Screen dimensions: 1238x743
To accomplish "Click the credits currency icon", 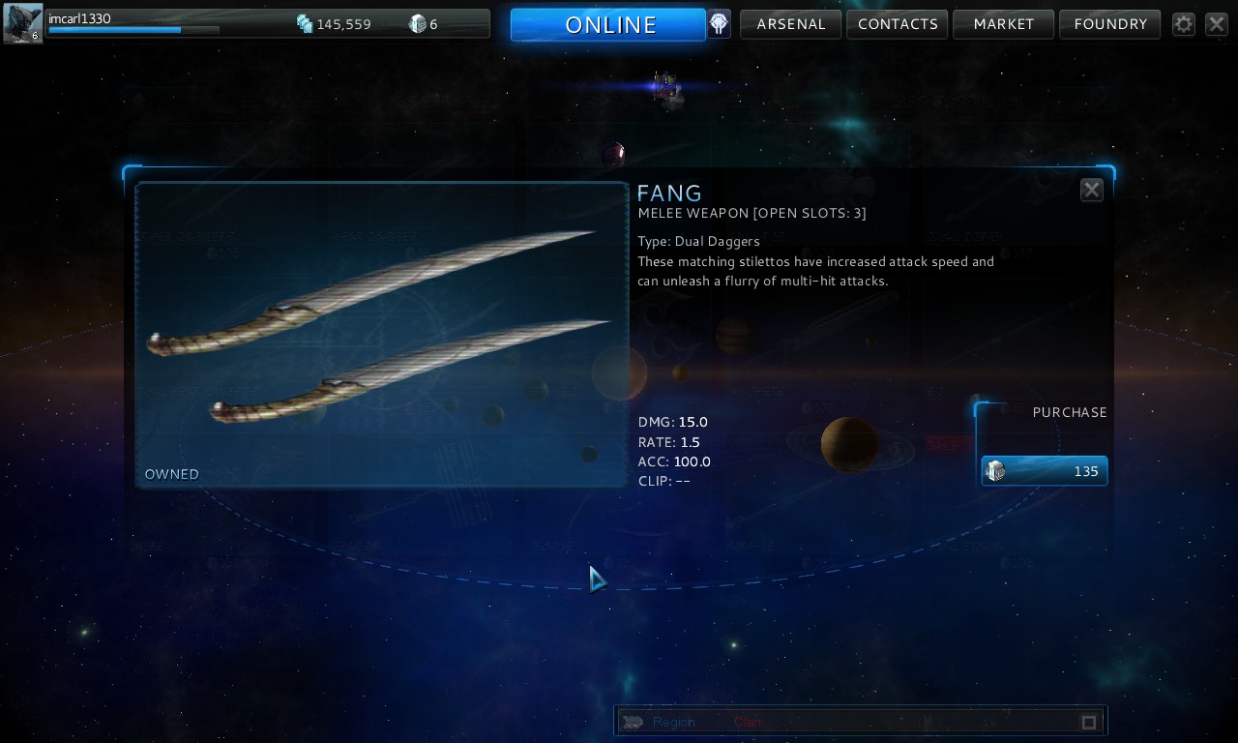I will (305, 23).
